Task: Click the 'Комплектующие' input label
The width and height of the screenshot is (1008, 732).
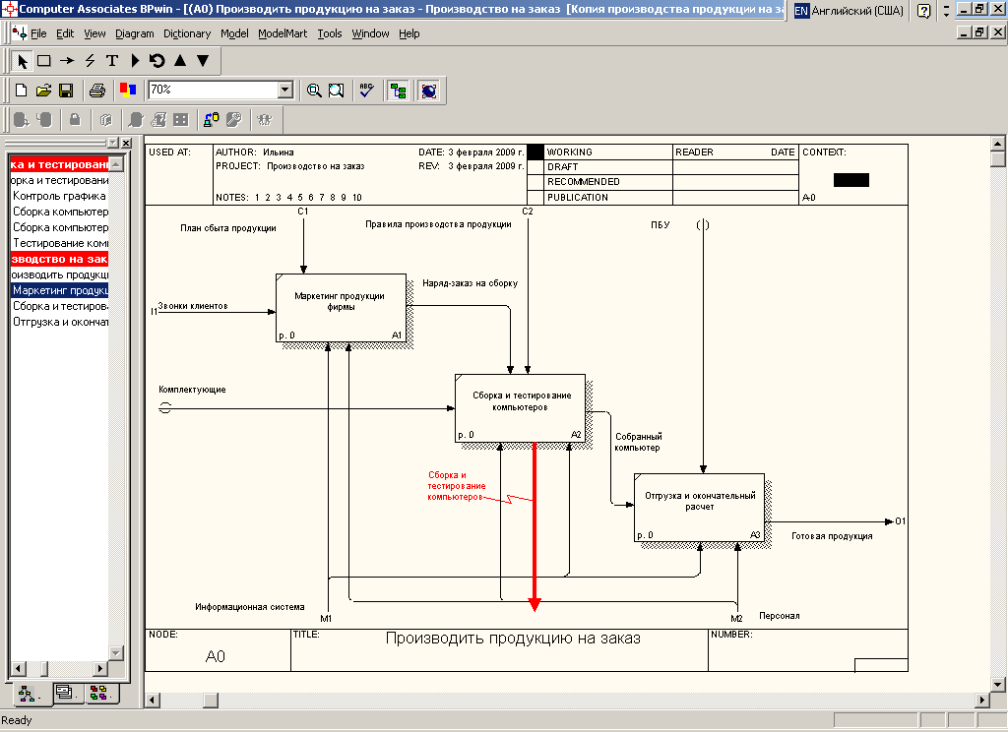Action: (192, 390)
